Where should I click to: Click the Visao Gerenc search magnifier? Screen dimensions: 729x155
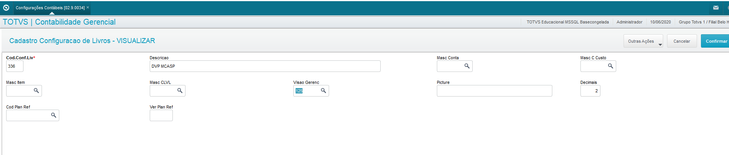click(x=323, y=91)
